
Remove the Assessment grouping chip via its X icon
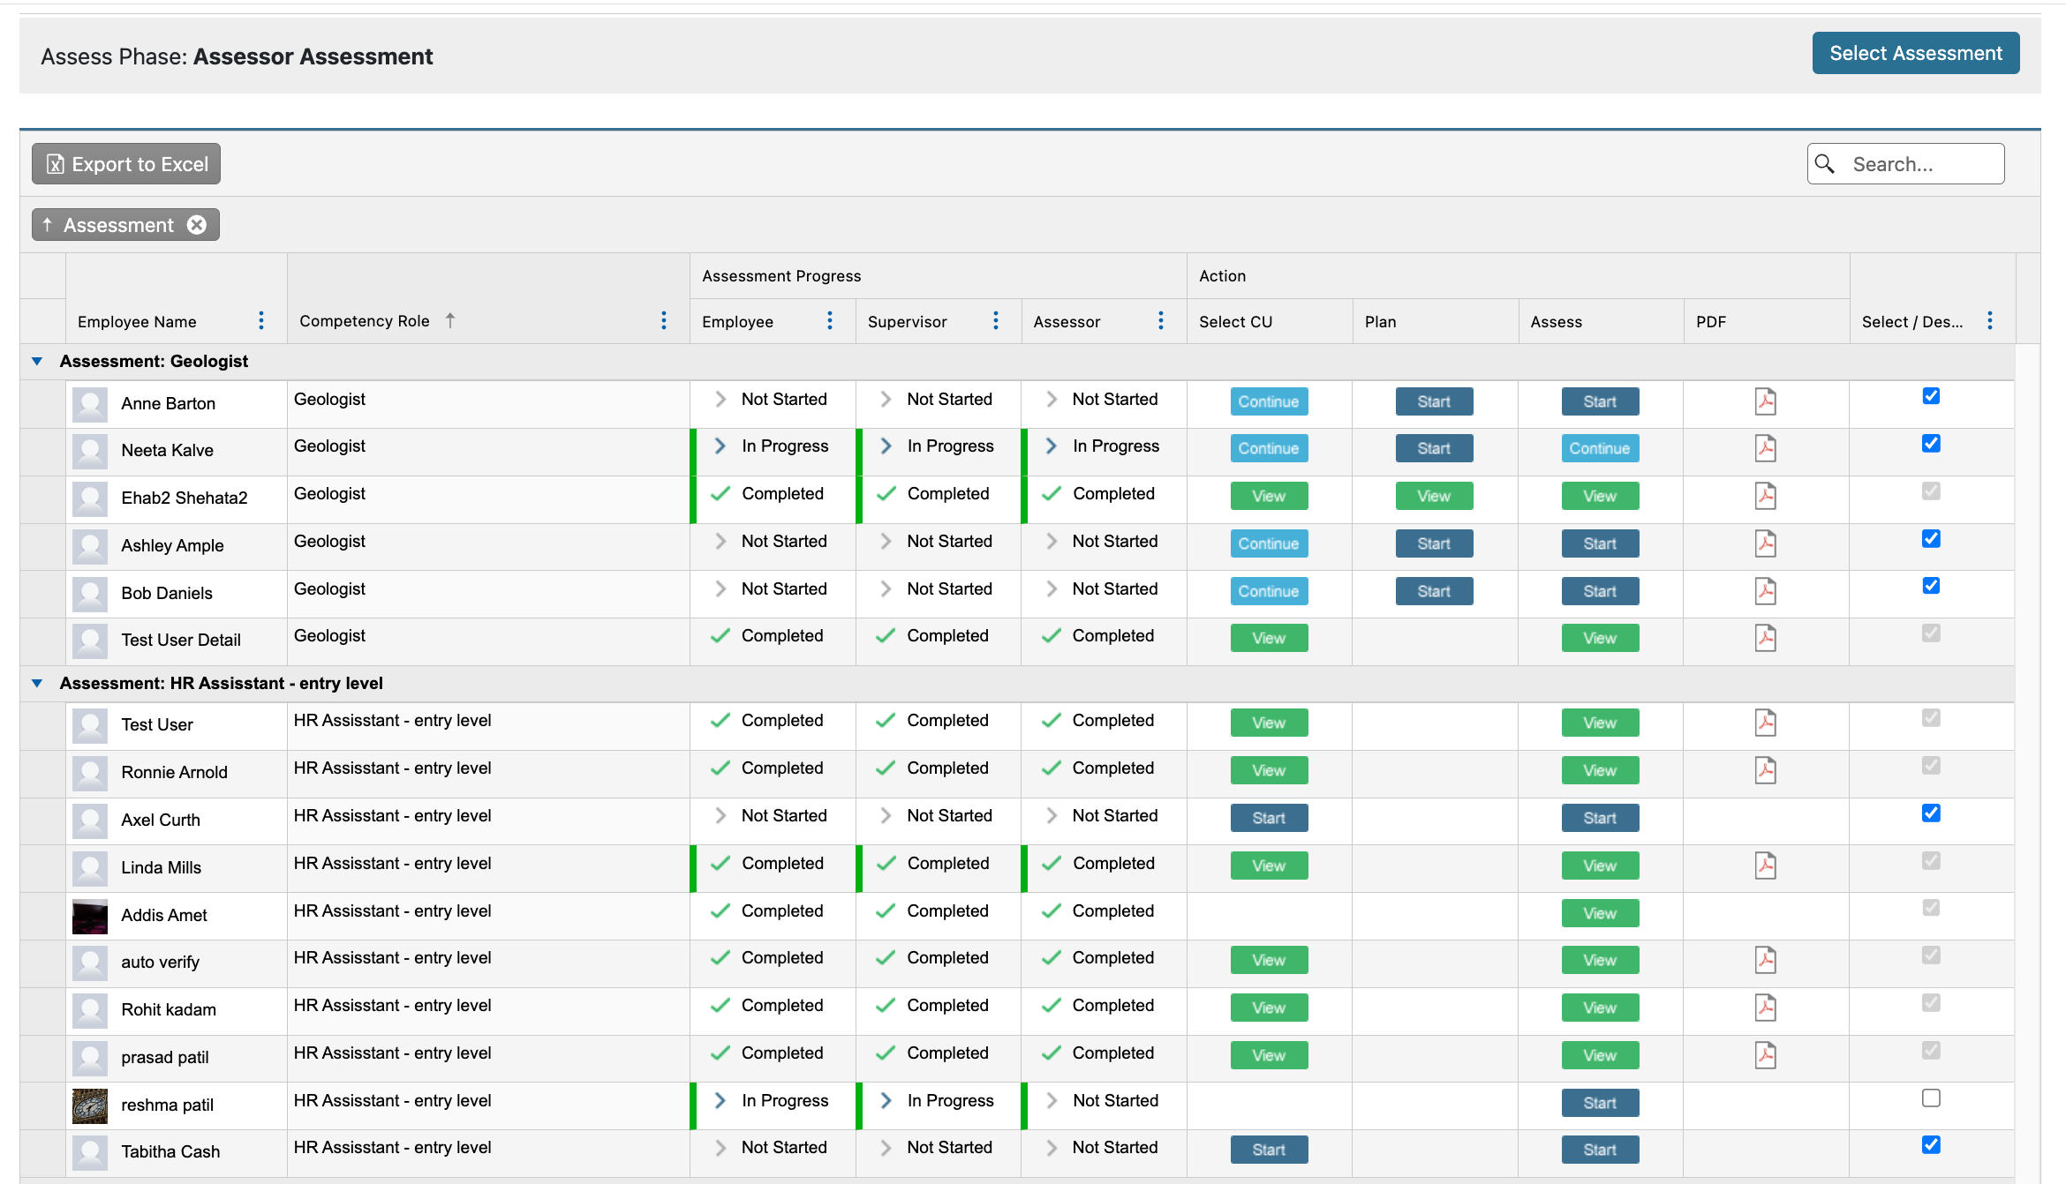point(197,225)
